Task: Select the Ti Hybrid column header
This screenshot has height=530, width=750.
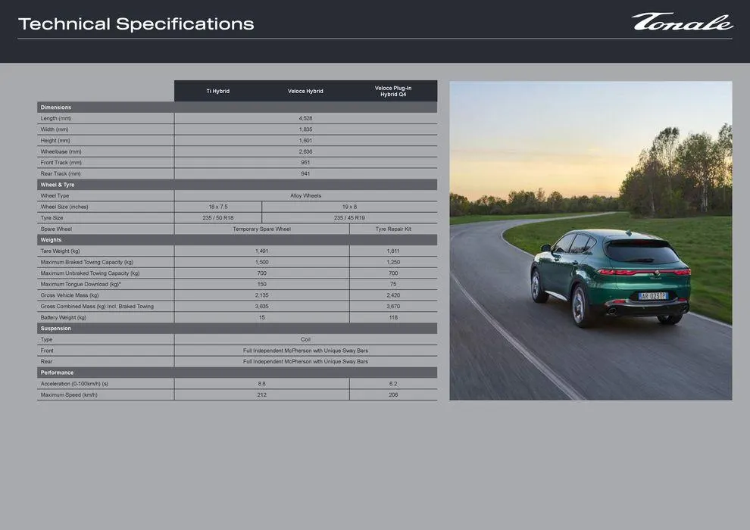Action: pos(218,92)
